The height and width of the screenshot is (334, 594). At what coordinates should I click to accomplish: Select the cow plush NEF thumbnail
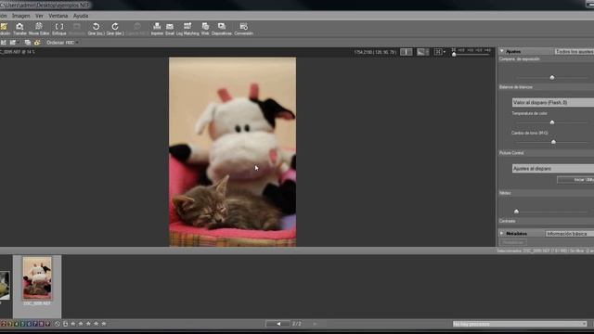click(37, 278)
